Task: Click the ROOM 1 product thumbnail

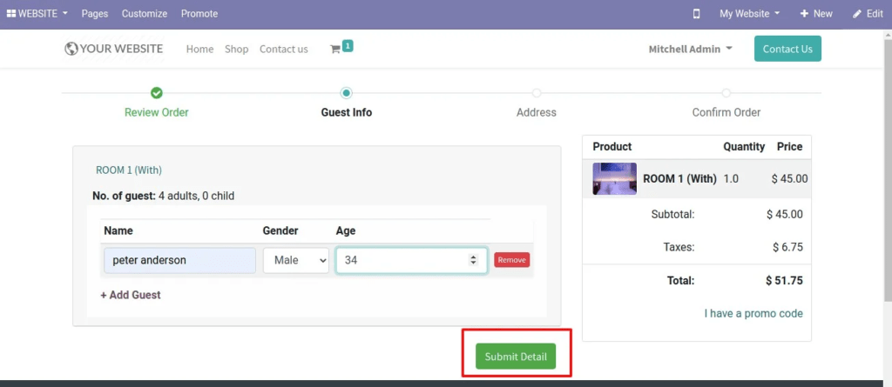Action: click(614, 178)
